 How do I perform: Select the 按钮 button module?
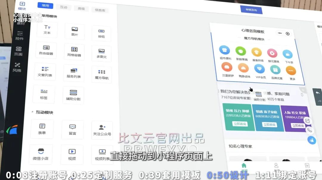[101, 33]
